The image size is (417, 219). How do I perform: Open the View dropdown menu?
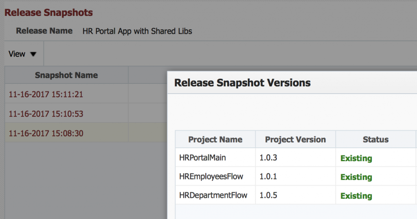22,54
